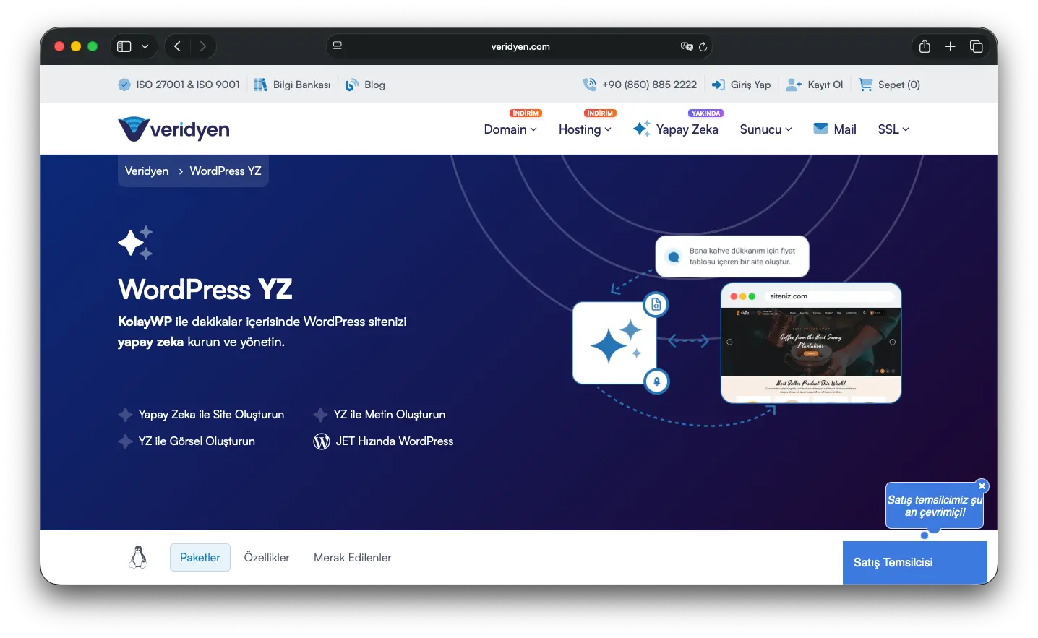
Task: Go forward to next page
Action: (203, 46)
